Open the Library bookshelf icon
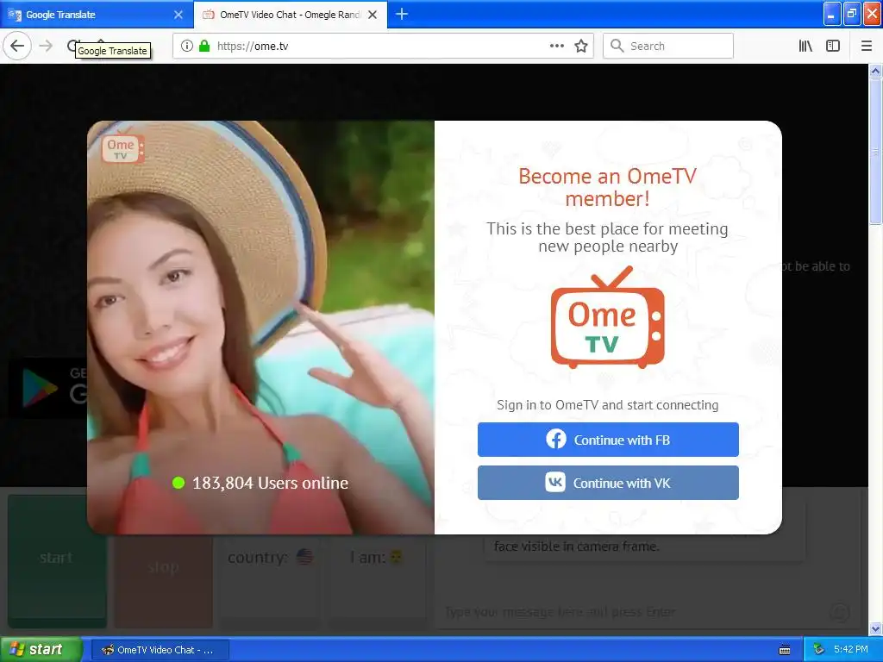Viewport: 883px width, 662px height. 806,46
